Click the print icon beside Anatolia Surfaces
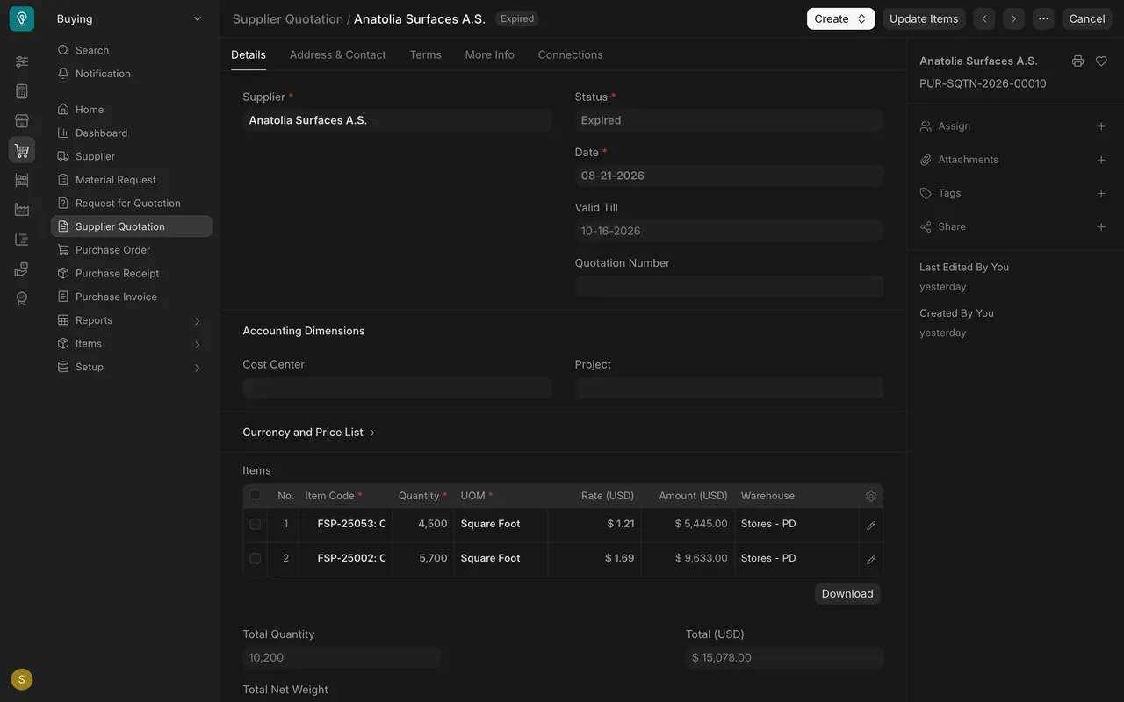Image resolution: width=1124 pixels, height=702 pixels. 1077,61
